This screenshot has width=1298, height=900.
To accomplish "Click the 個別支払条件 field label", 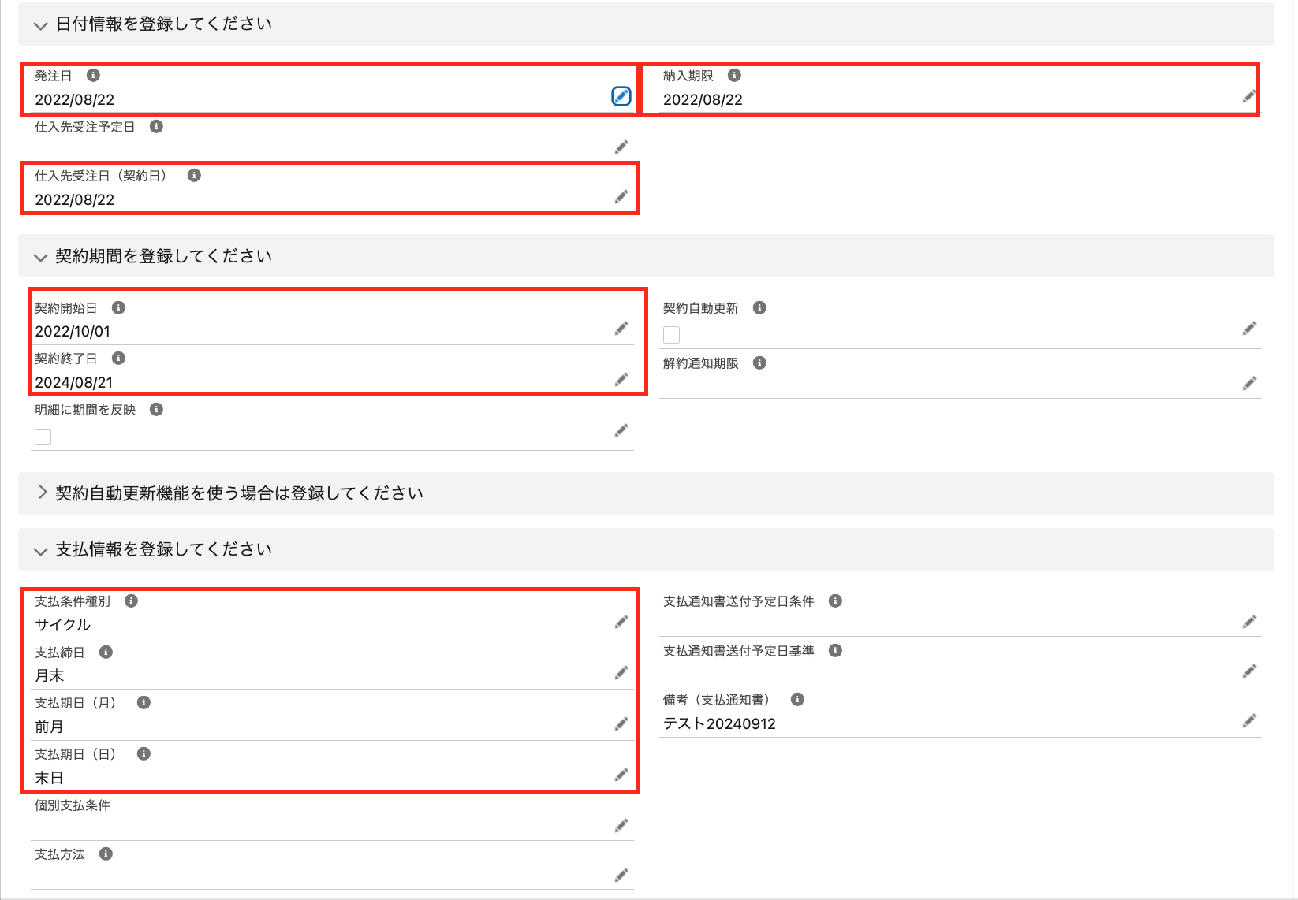I will [x=73, y=805].
